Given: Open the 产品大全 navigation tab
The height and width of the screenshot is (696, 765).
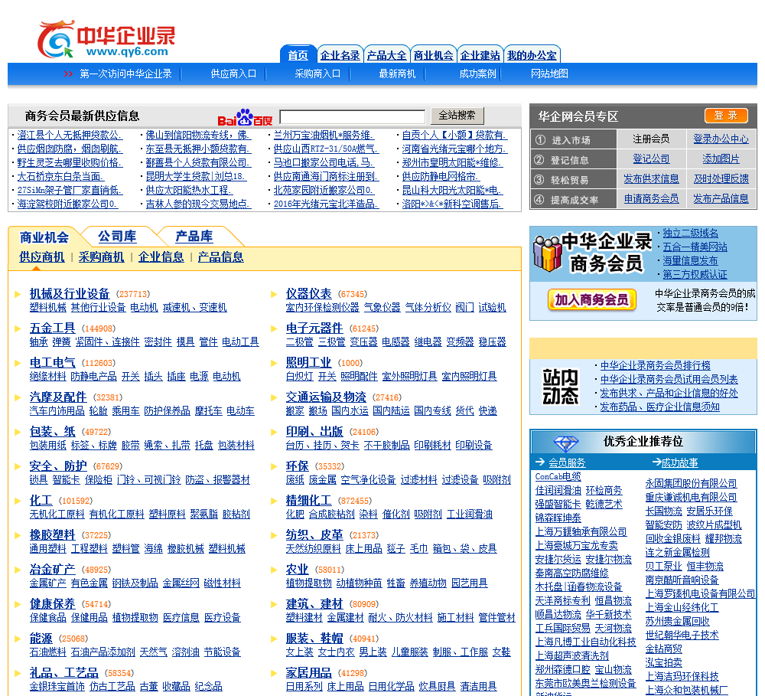Looking at the screenshot, I should [x=387, y=55].
